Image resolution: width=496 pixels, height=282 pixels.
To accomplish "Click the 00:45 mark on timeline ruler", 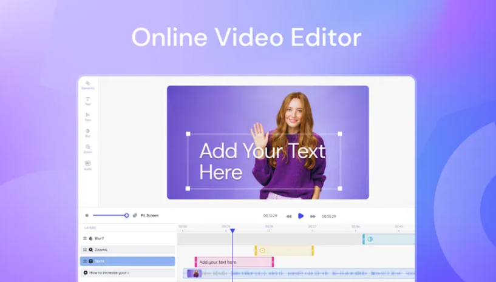I will tap(399, 226).
